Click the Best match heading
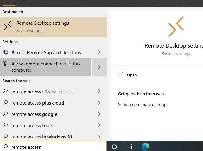This screenshot has width=203, height=151. click(13, 12)
